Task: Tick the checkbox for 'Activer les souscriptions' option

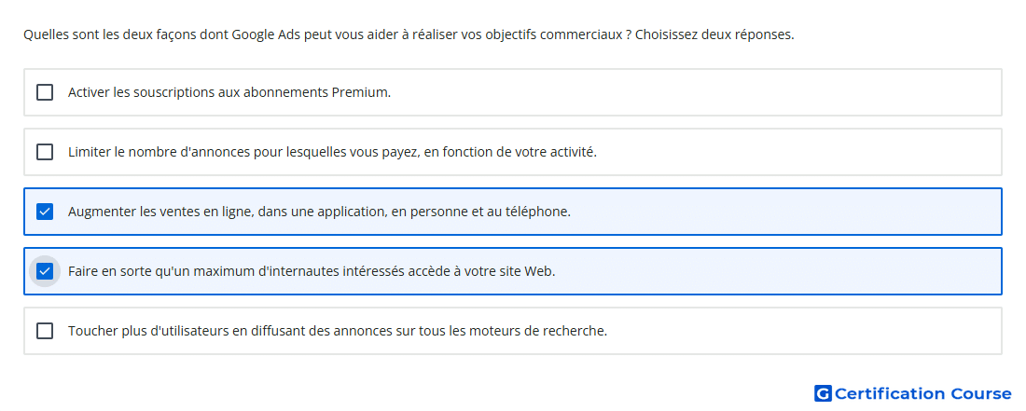Action: [x=45, y=92]
